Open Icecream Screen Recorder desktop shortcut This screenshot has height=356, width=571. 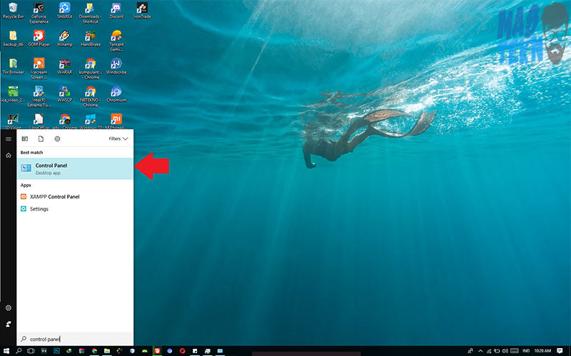(x=39, y=68)
